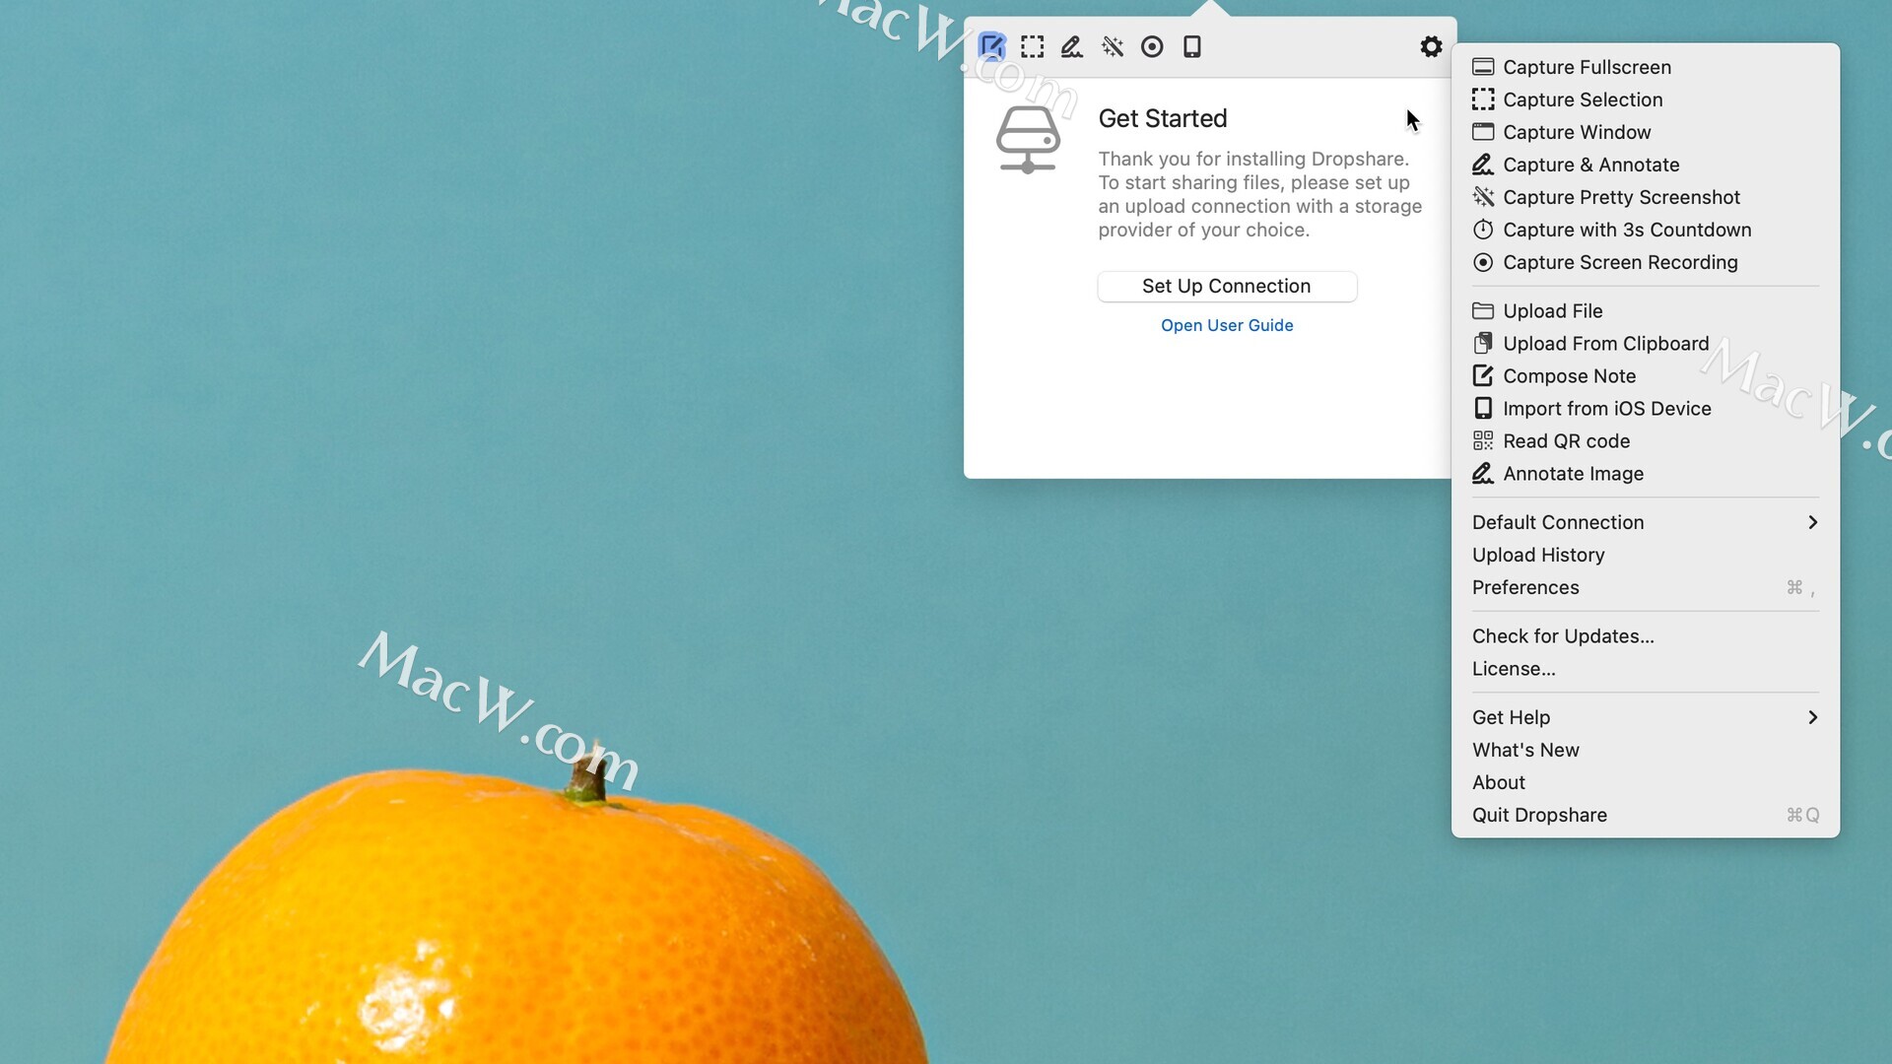Select Upload From Clipboard entry

tap(1646, 343)
